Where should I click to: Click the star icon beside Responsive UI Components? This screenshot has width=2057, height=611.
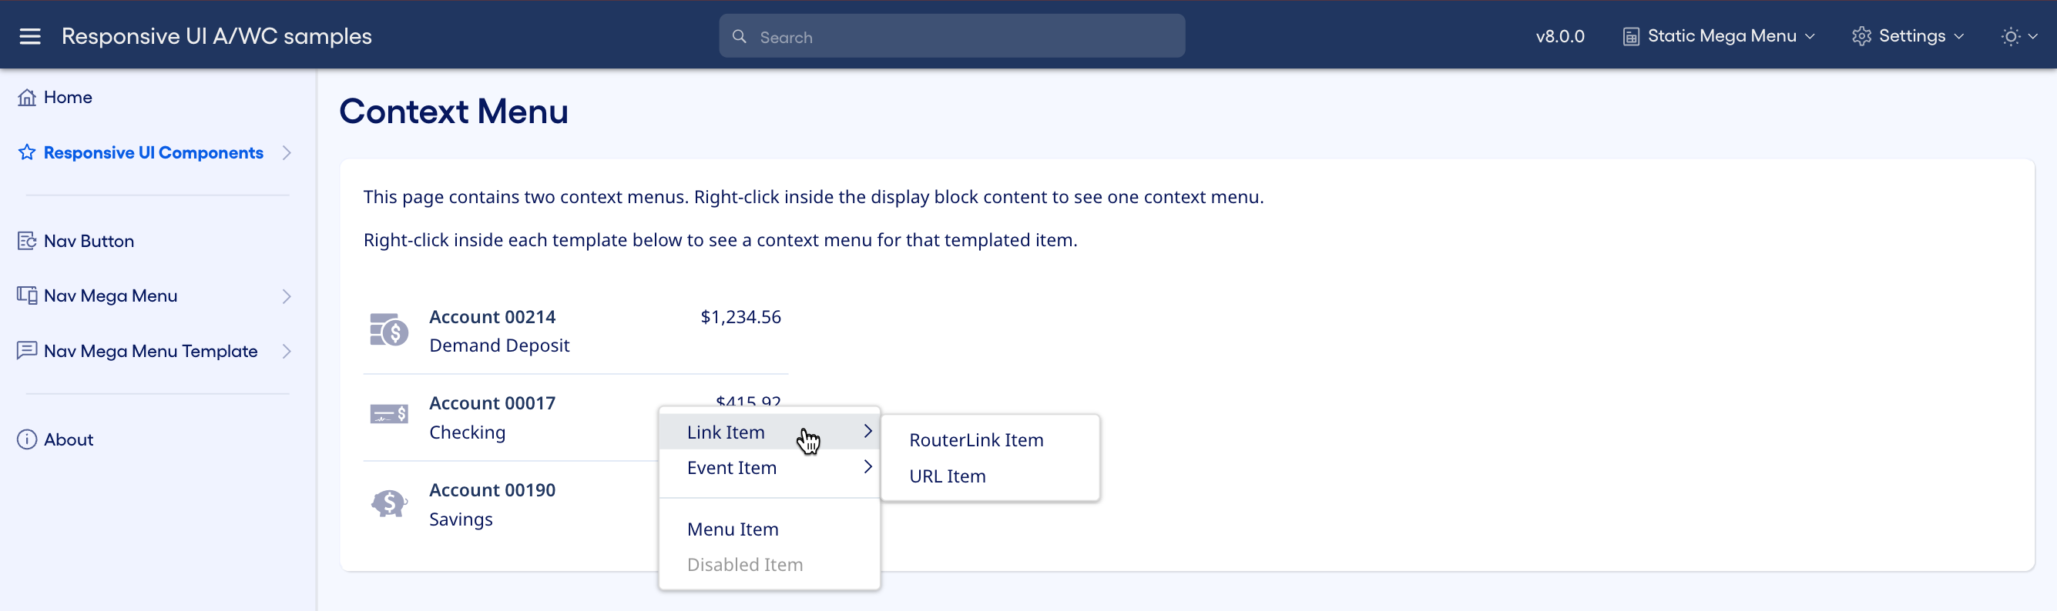[x=27, y=152]
